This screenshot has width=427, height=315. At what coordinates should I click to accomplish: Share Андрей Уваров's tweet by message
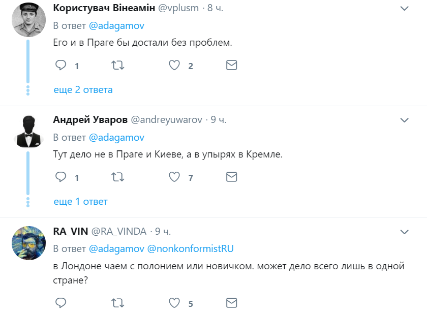coord(231,177)
